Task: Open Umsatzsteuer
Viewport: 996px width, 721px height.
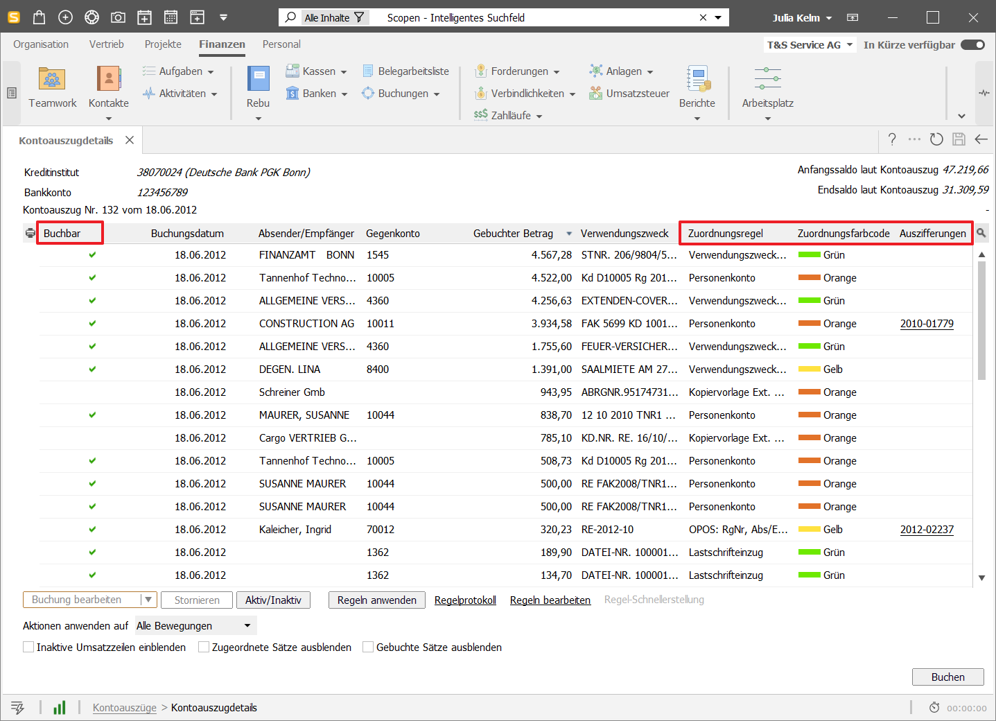Action: [x=629, y=94]
